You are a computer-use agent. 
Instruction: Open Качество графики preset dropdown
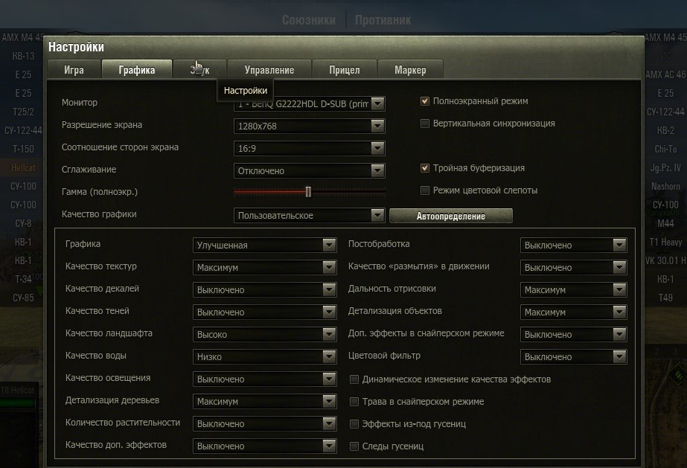pyautogui.click(x=377, y=216)
